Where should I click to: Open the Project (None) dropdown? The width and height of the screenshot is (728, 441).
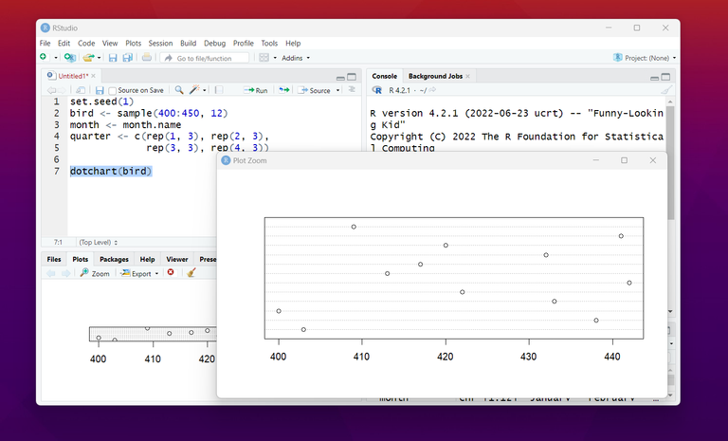pos(645,58)
